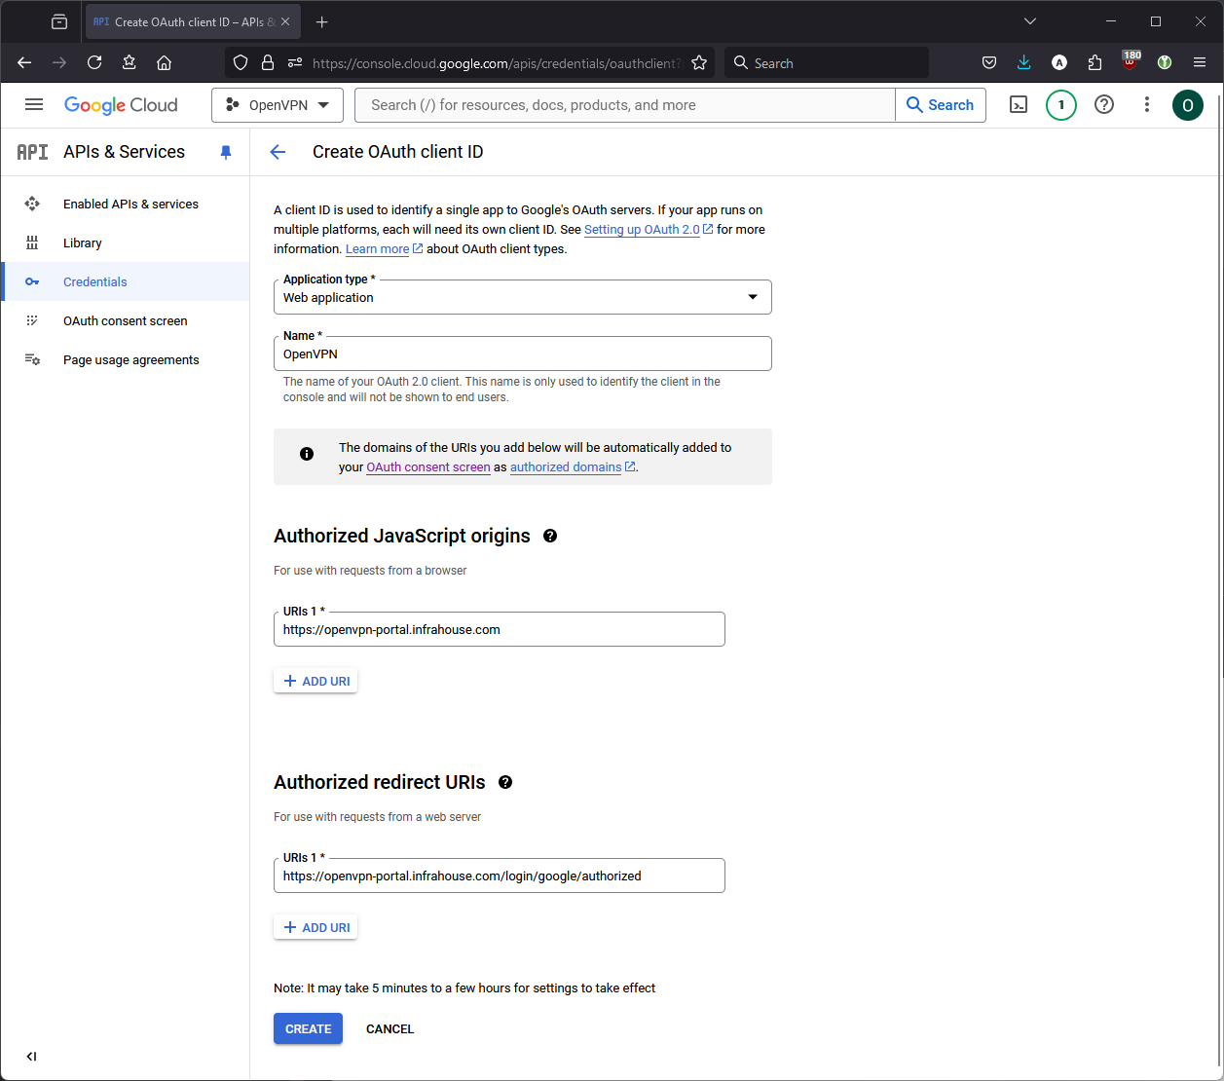
Task: Edit the redirect URIs 1 field
Action: pos(500,876)
